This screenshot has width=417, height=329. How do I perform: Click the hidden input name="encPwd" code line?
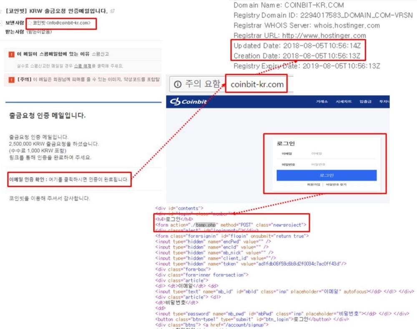[213, 241]
